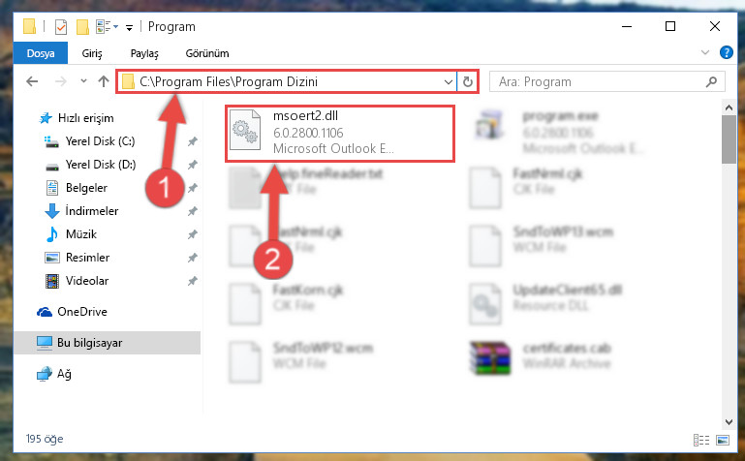Unpin Belgeler from quick access
The image size is (745, 461).
click(x=193, y=188)
